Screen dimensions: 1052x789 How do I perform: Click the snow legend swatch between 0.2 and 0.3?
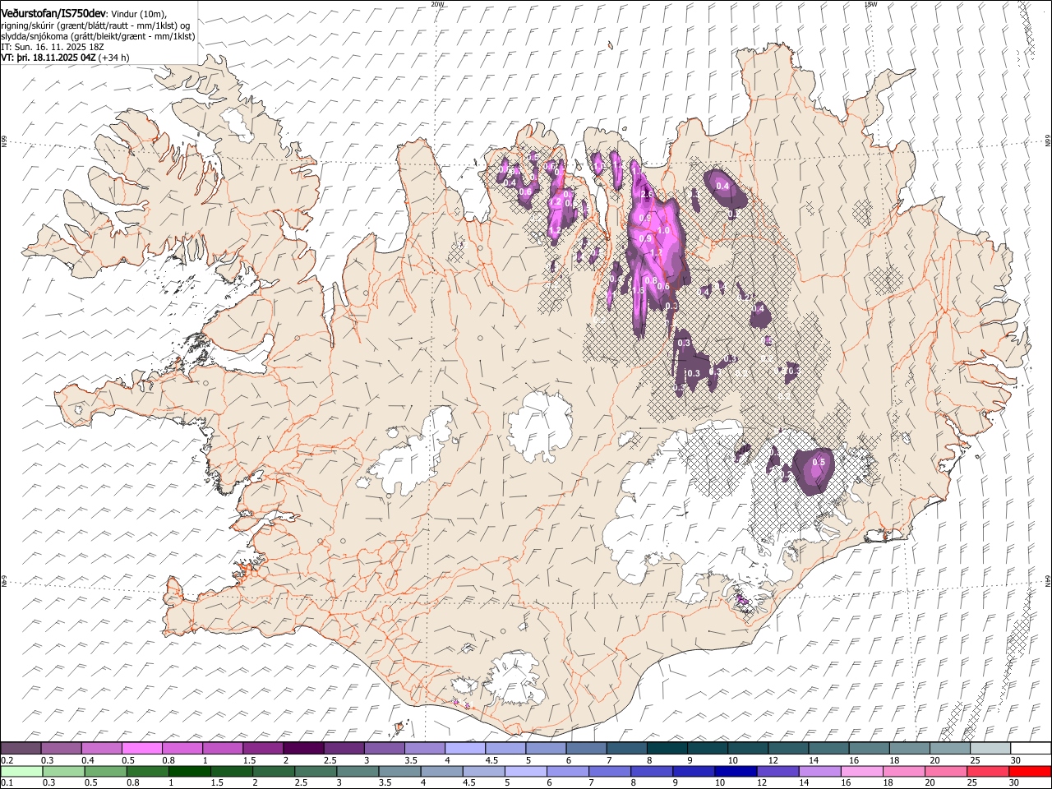[21, 749]
